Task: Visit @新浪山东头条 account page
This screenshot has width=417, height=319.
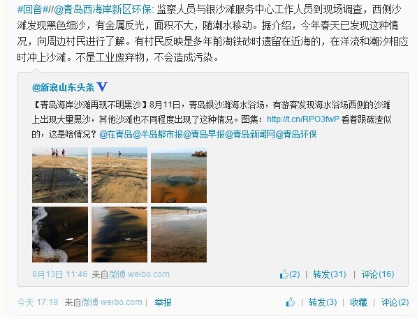Action: tap(64, 87)
